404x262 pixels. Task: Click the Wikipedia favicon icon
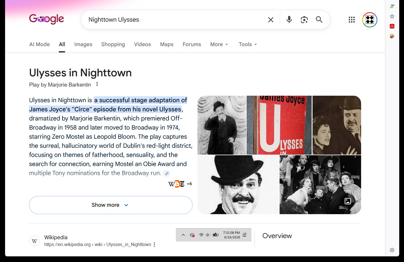click(35, 241)
